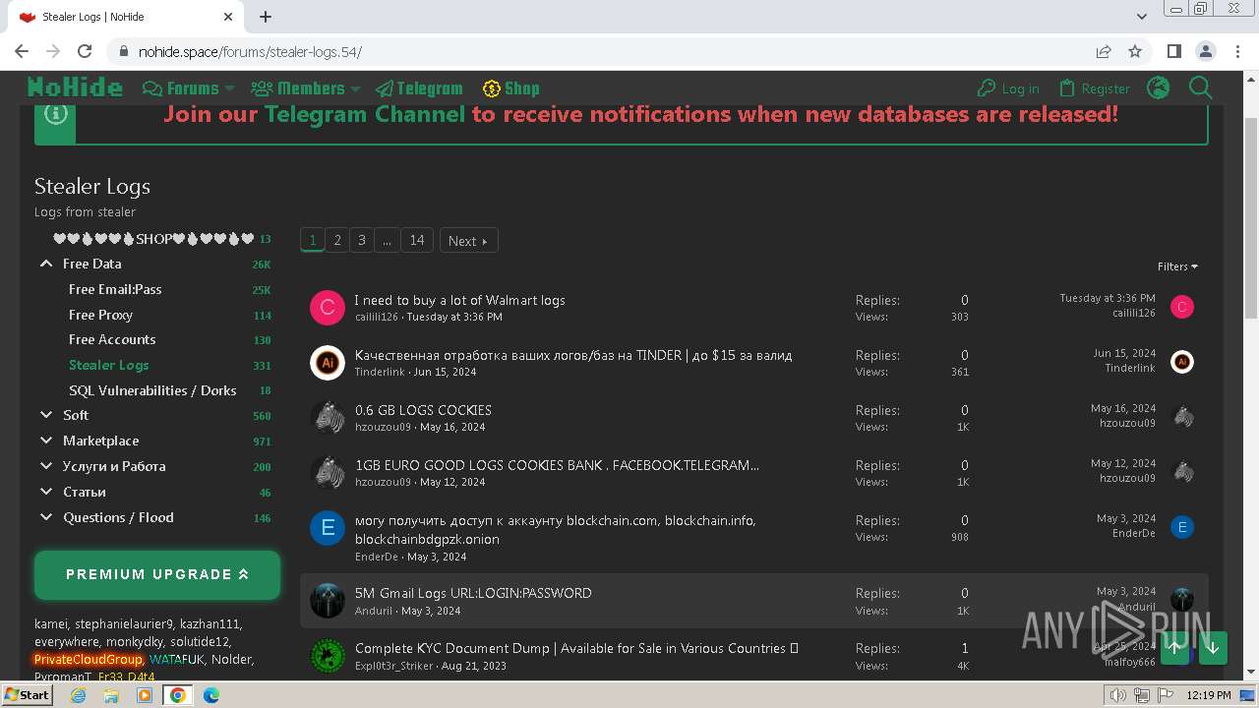Share this page via address bar icon
1259x708 pixels.
1104,51
